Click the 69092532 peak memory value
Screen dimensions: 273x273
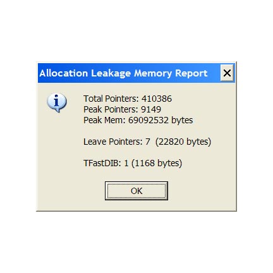(149, 120)
